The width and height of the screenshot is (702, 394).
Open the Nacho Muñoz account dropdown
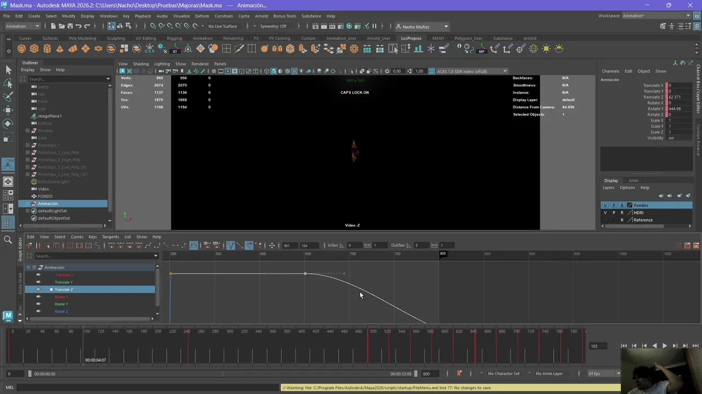(422, 26)
